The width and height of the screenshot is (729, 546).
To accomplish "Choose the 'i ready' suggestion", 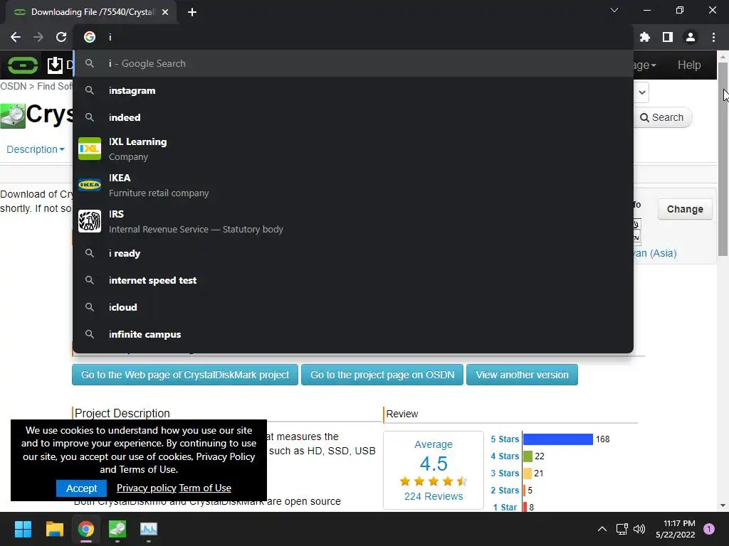I will (x=353, y=254).
